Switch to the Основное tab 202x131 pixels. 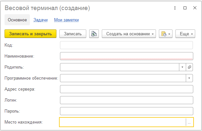point(17,20)
